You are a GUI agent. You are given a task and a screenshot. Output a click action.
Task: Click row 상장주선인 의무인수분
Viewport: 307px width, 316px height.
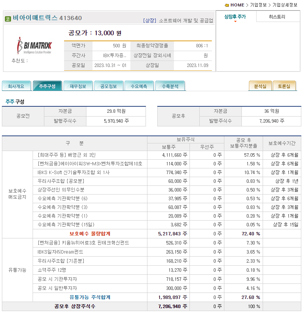[61, 190]
